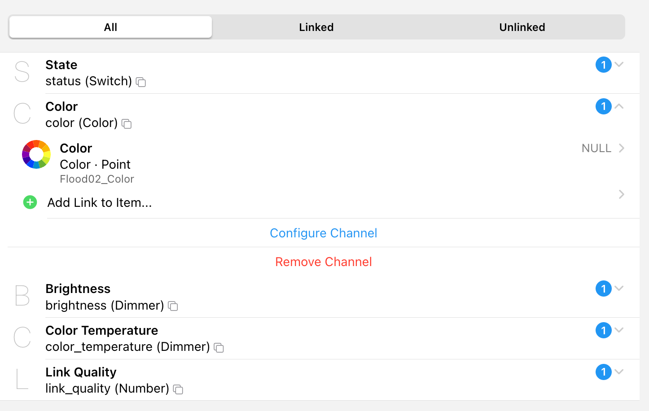Image resolution: width=649 pixels, height=411 pixels.
Task: Click the color wheel item icon
Action: coord(36,154)
